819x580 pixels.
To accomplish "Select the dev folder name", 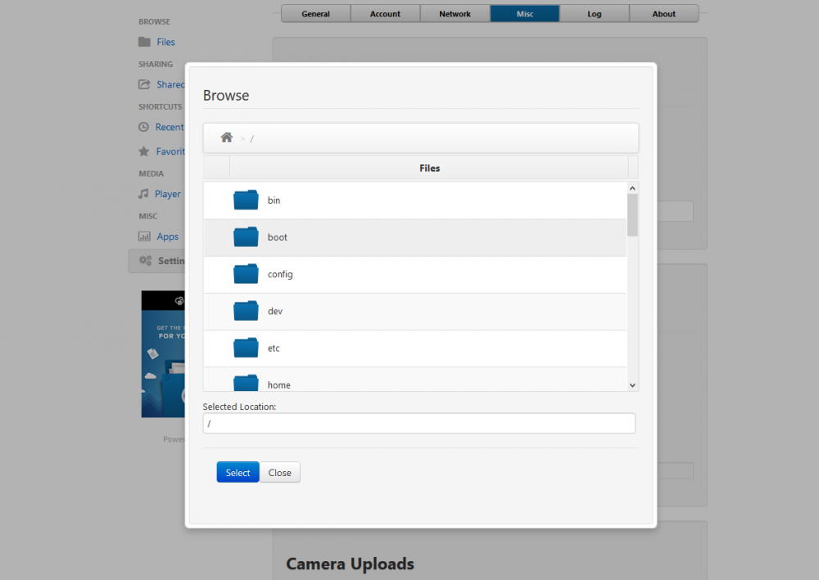I will (274, 312).
